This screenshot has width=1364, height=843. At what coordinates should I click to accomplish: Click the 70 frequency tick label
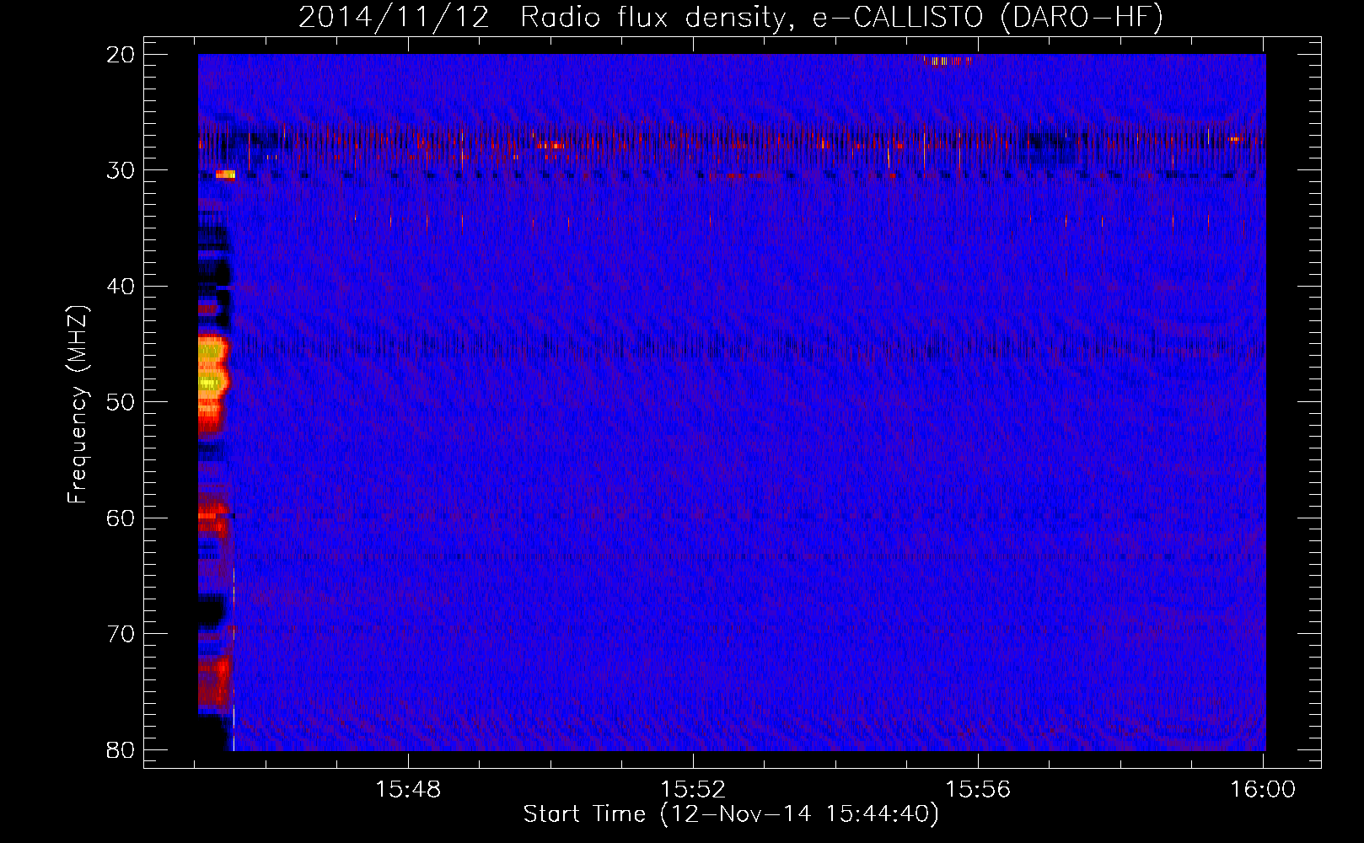click(x=121, y=634)
